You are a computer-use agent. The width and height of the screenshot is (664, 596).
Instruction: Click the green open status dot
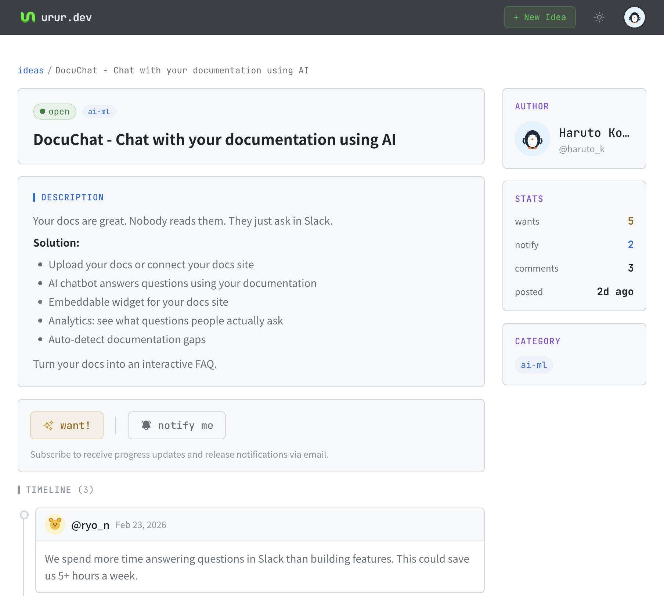(x=43, y=111)
